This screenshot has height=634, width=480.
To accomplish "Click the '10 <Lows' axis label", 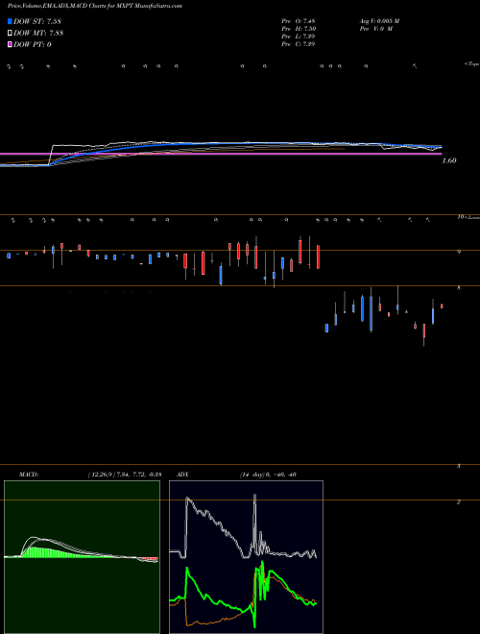I will pyautogui.click(x=468, y=217).
